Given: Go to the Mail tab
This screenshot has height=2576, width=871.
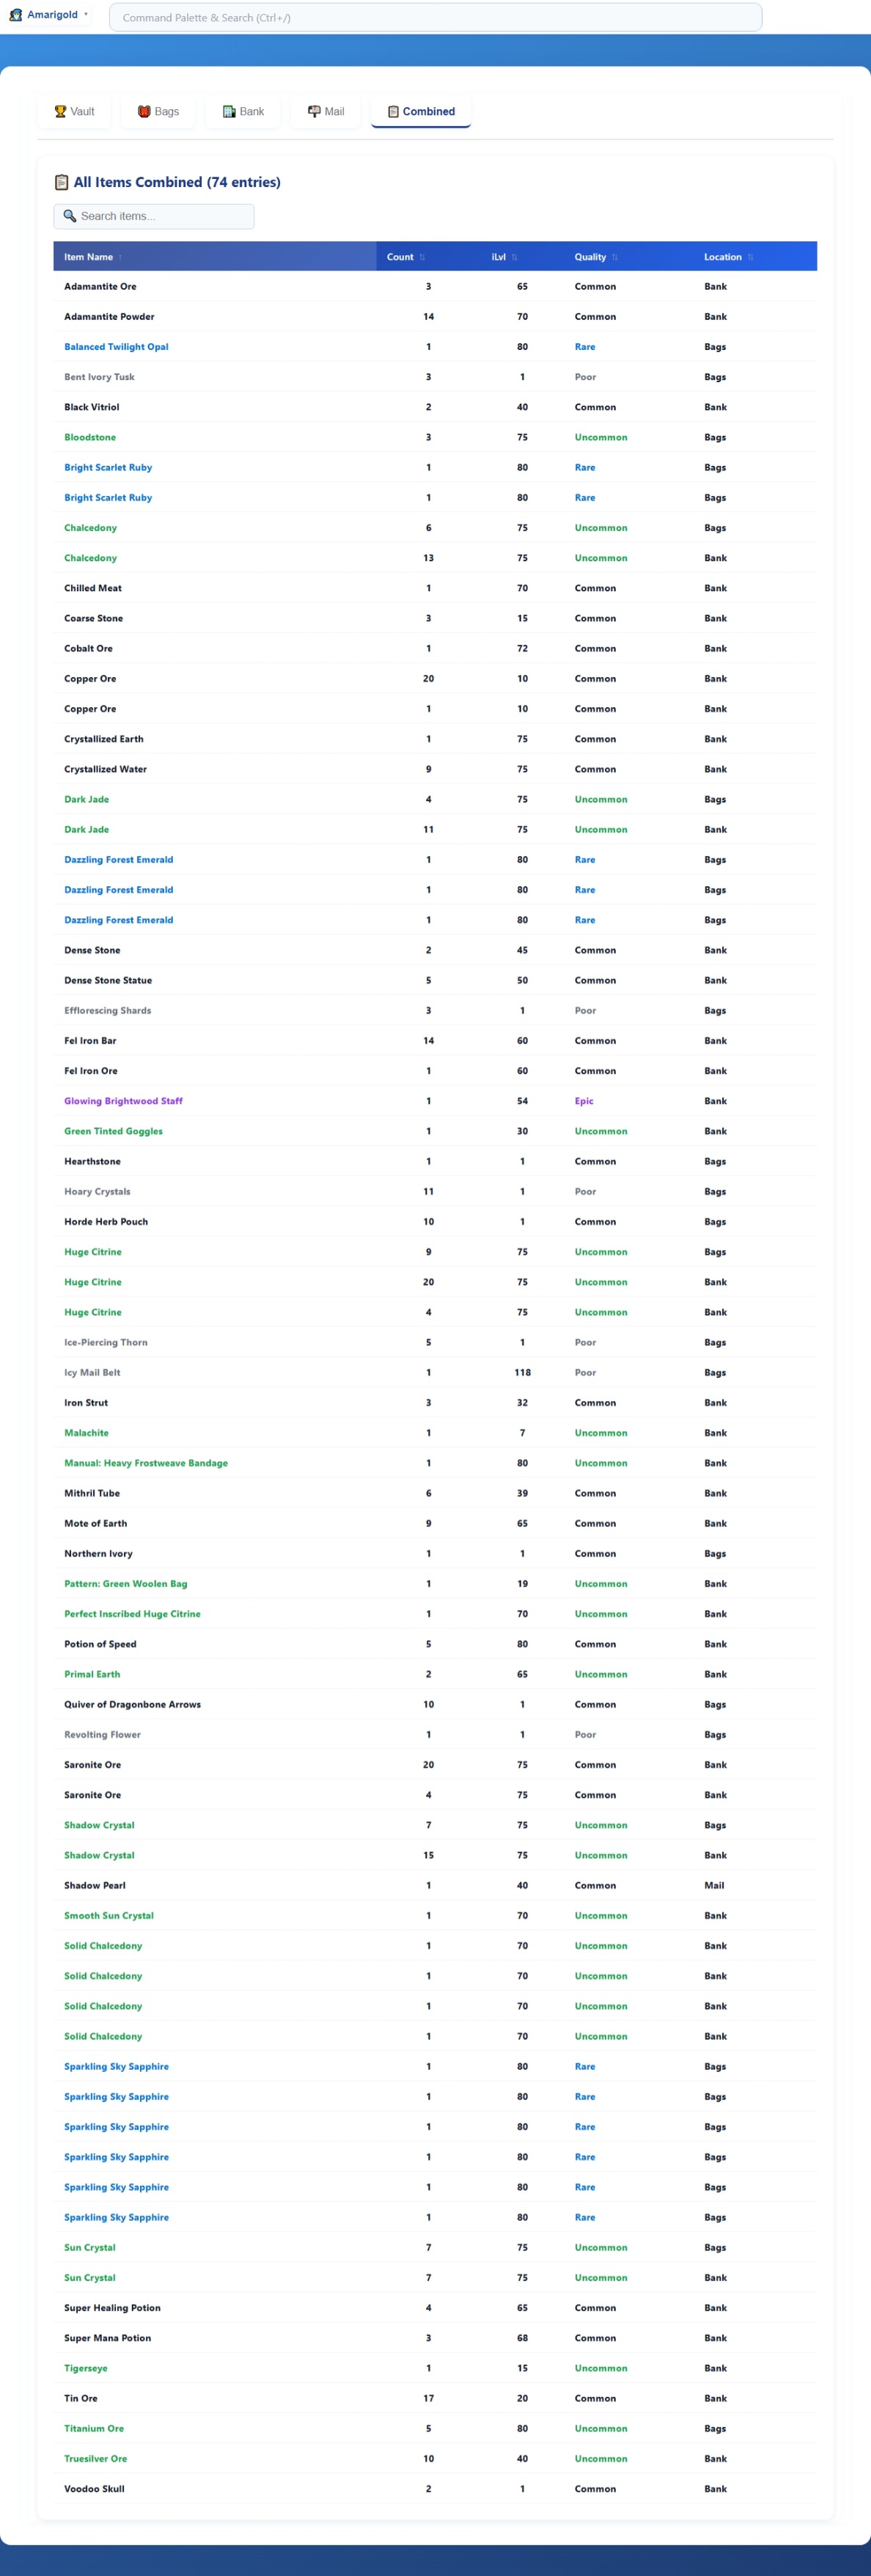Looking at the screenshot, I should pos(326,112).
